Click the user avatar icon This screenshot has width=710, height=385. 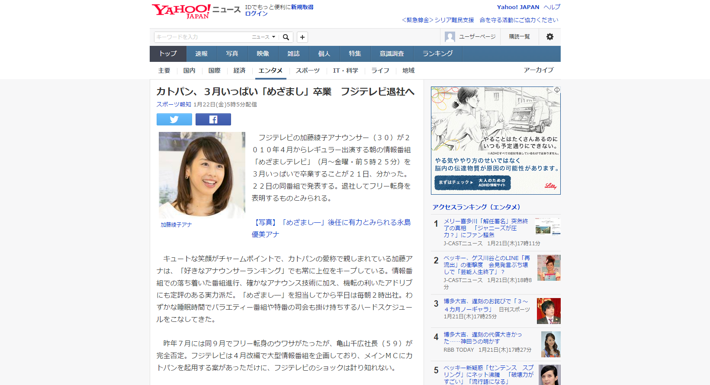tap(450, 37)
